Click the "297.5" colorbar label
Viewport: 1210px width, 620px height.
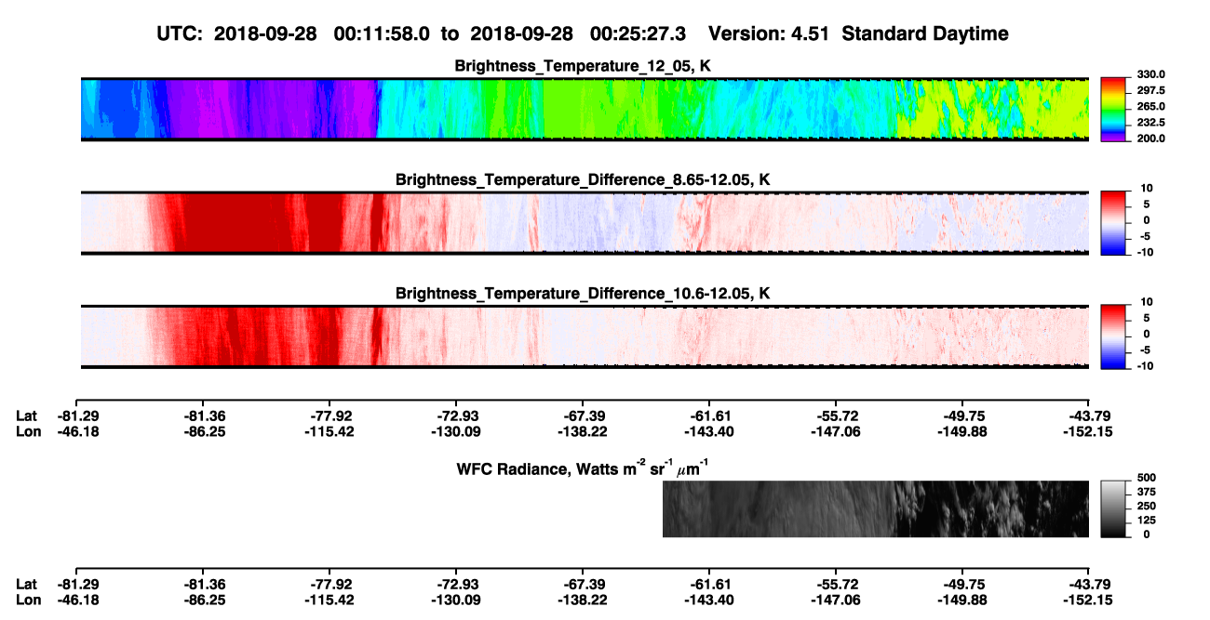click(x=1151, y=90)
